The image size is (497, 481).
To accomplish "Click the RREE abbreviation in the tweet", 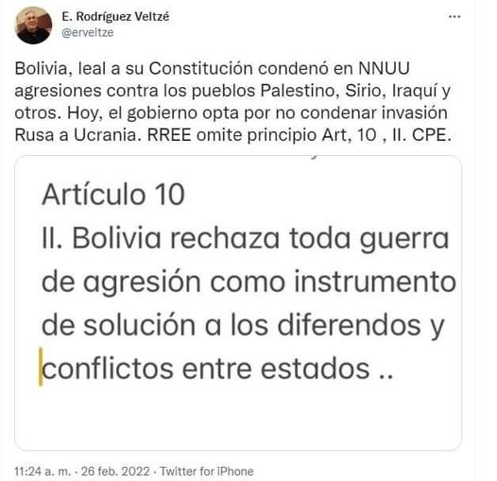I will pos(169,135).
